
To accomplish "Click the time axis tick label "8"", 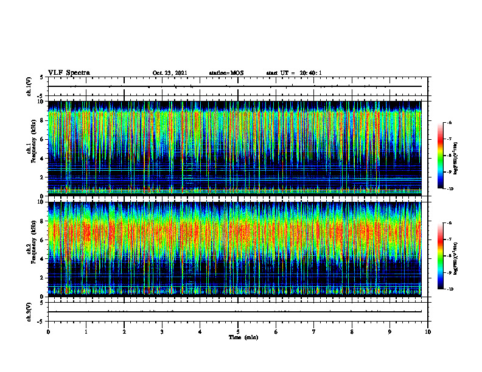I will tap(352, 332).
